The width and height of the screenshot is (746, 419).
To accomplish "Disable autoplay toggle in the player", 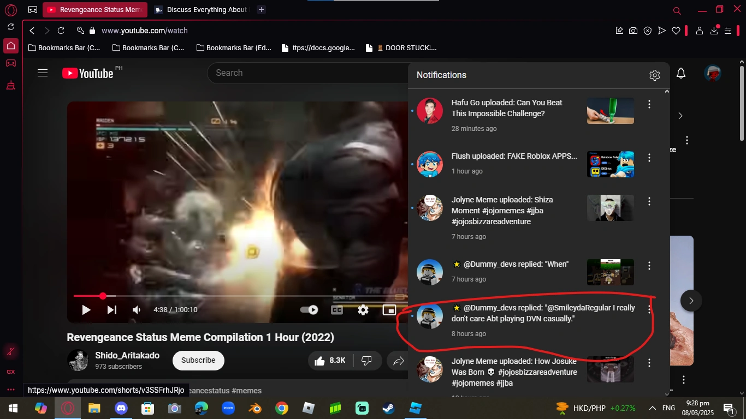I will coord(310,309).
